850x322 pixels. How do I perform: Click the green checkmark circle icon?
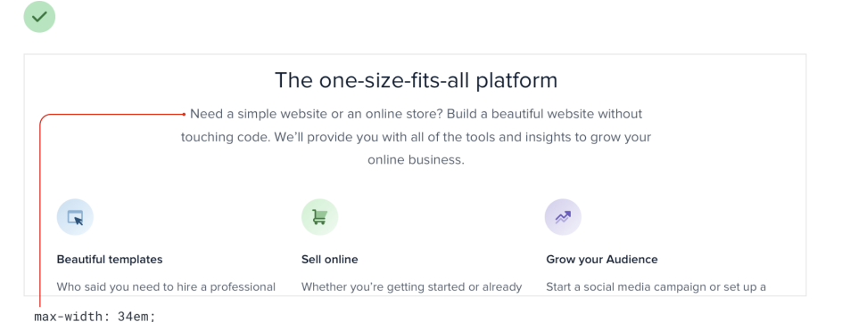(x=39, y=17)
